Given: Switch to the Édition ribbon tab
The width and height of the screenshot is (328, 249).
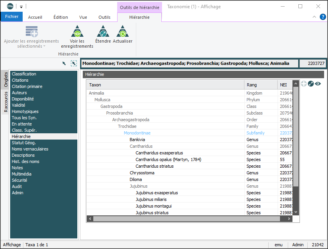Looking at the screenshot, I should pos(61,17).
